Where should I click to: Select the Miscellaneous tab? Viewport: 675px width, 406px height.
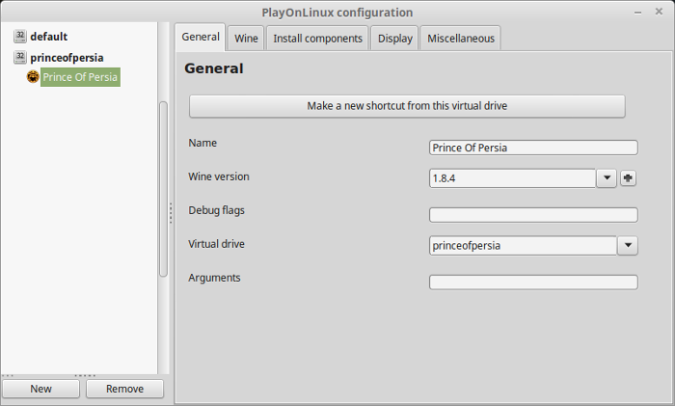click(x=461, y=39)
